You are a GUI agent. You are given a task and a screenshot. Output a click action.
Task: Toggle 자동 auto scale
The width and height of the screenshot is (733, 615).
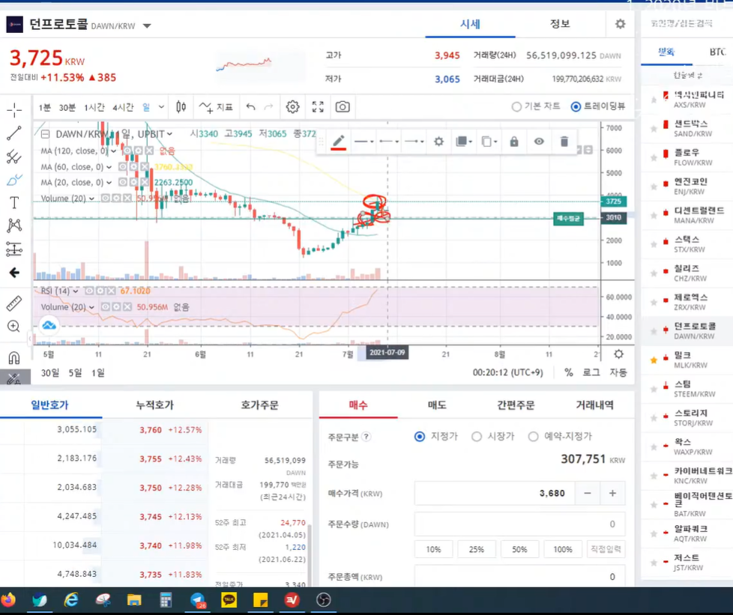[618, 372]
